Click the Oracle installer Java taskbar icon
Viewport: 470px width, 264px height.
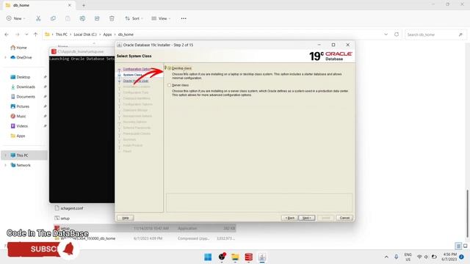point(262,257)
